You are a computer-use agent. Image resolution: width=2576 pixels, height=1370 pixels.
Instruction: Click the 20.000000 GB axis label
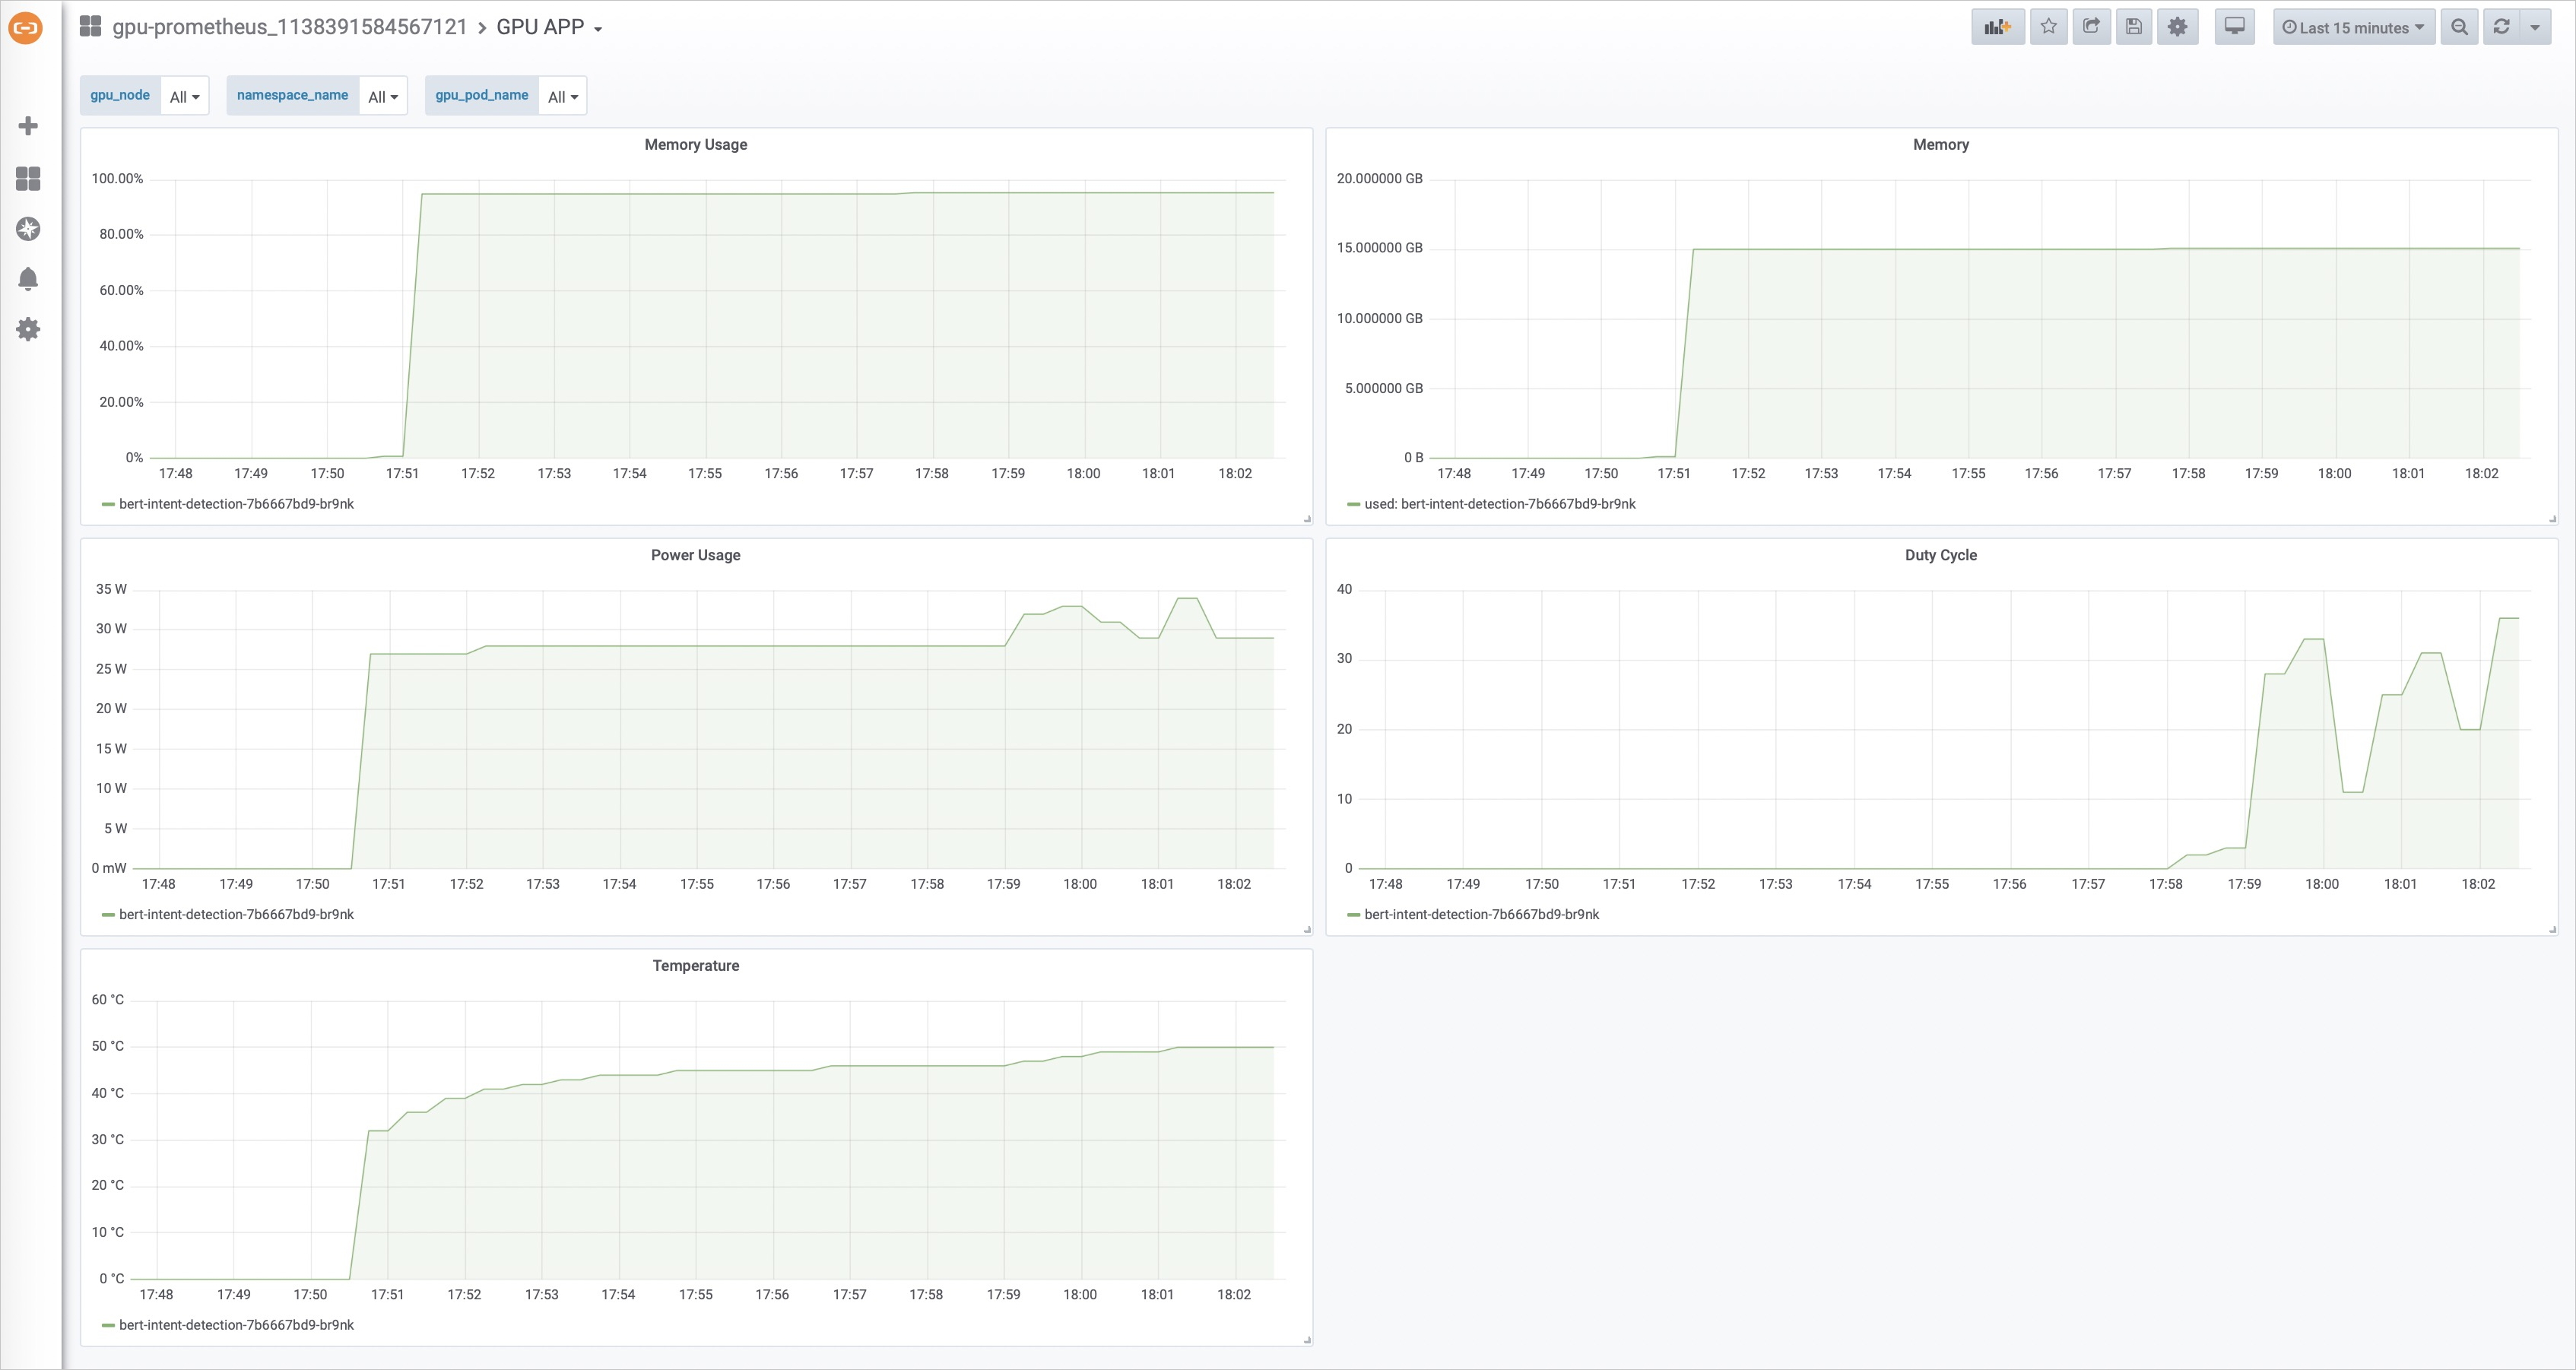tap(1379, 179)
